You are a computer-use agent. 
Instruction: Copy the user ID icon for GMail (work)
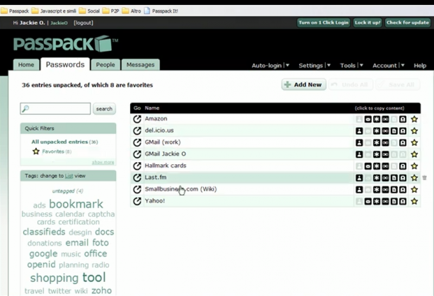[359, 143]
